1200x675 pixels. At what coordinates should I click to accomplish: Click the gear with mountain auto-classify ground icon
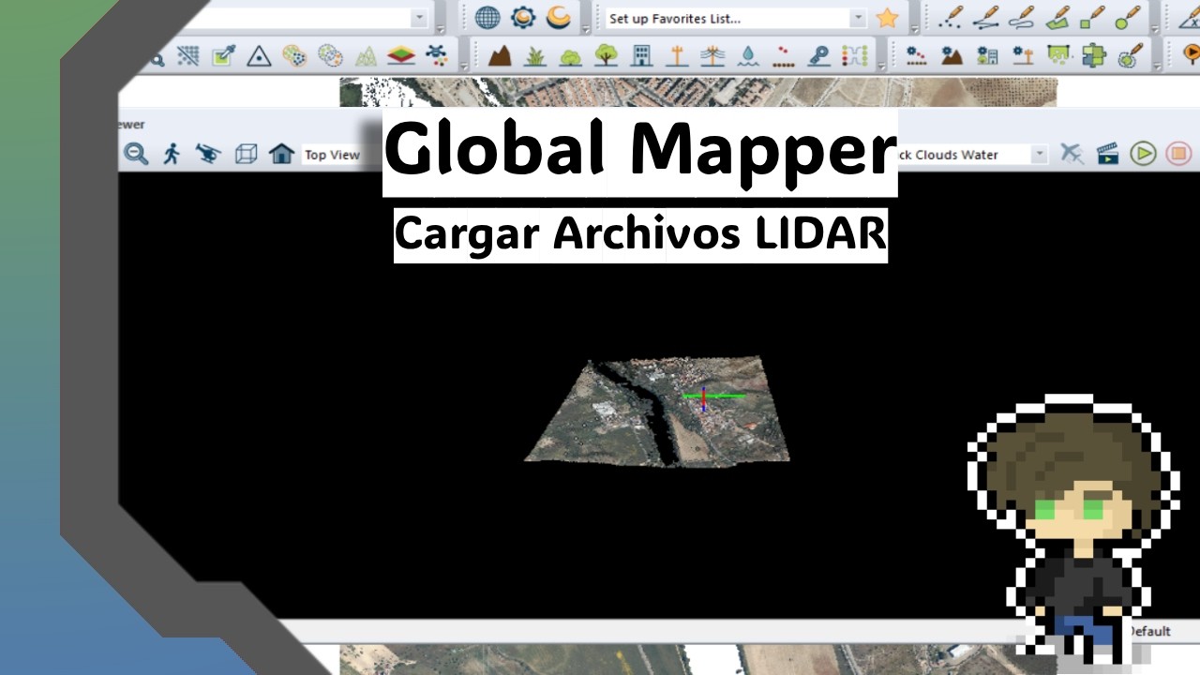tap(952, 55)
